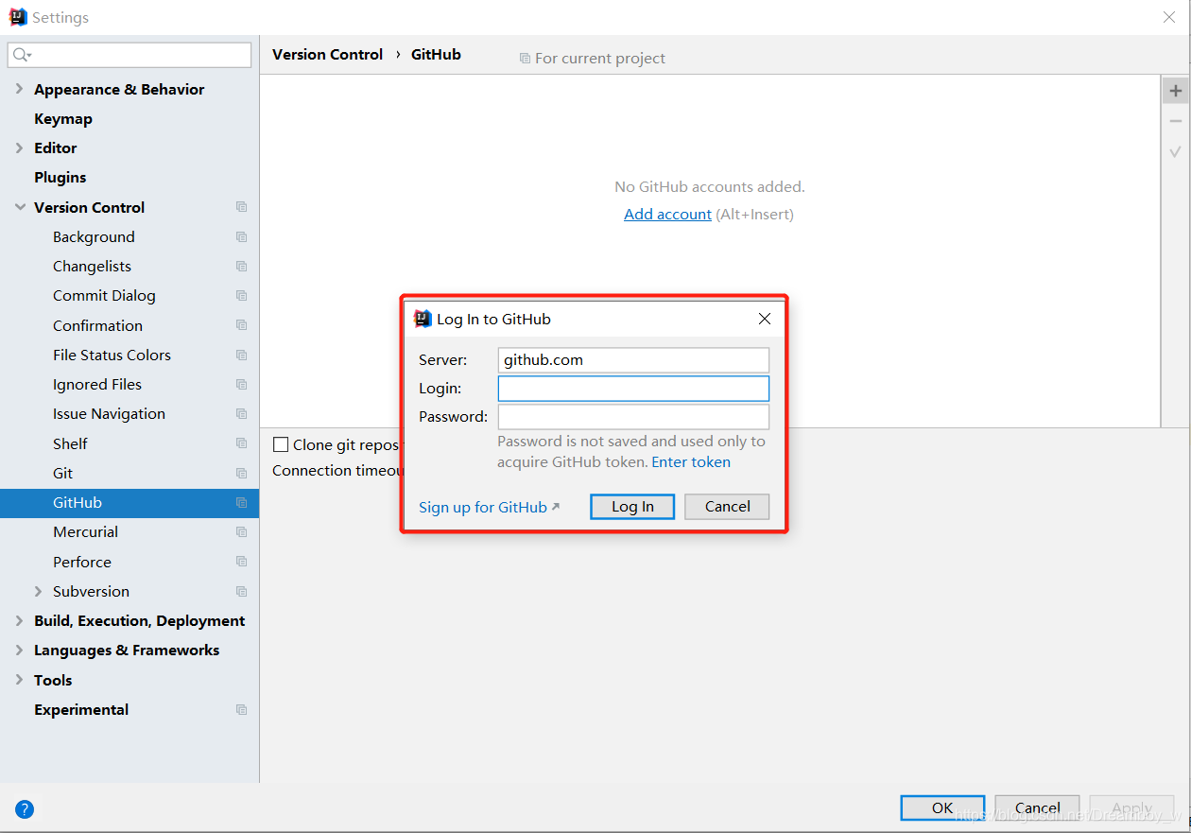This screenshot has height=833, width=1191.
Task: Collapse the Version Control section
Action: [20, 207]
